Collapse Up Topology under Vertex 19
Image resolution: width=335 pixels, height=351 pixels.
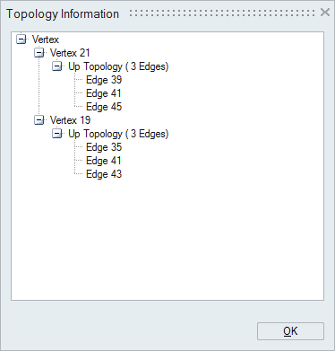click(x=56, y=134)
